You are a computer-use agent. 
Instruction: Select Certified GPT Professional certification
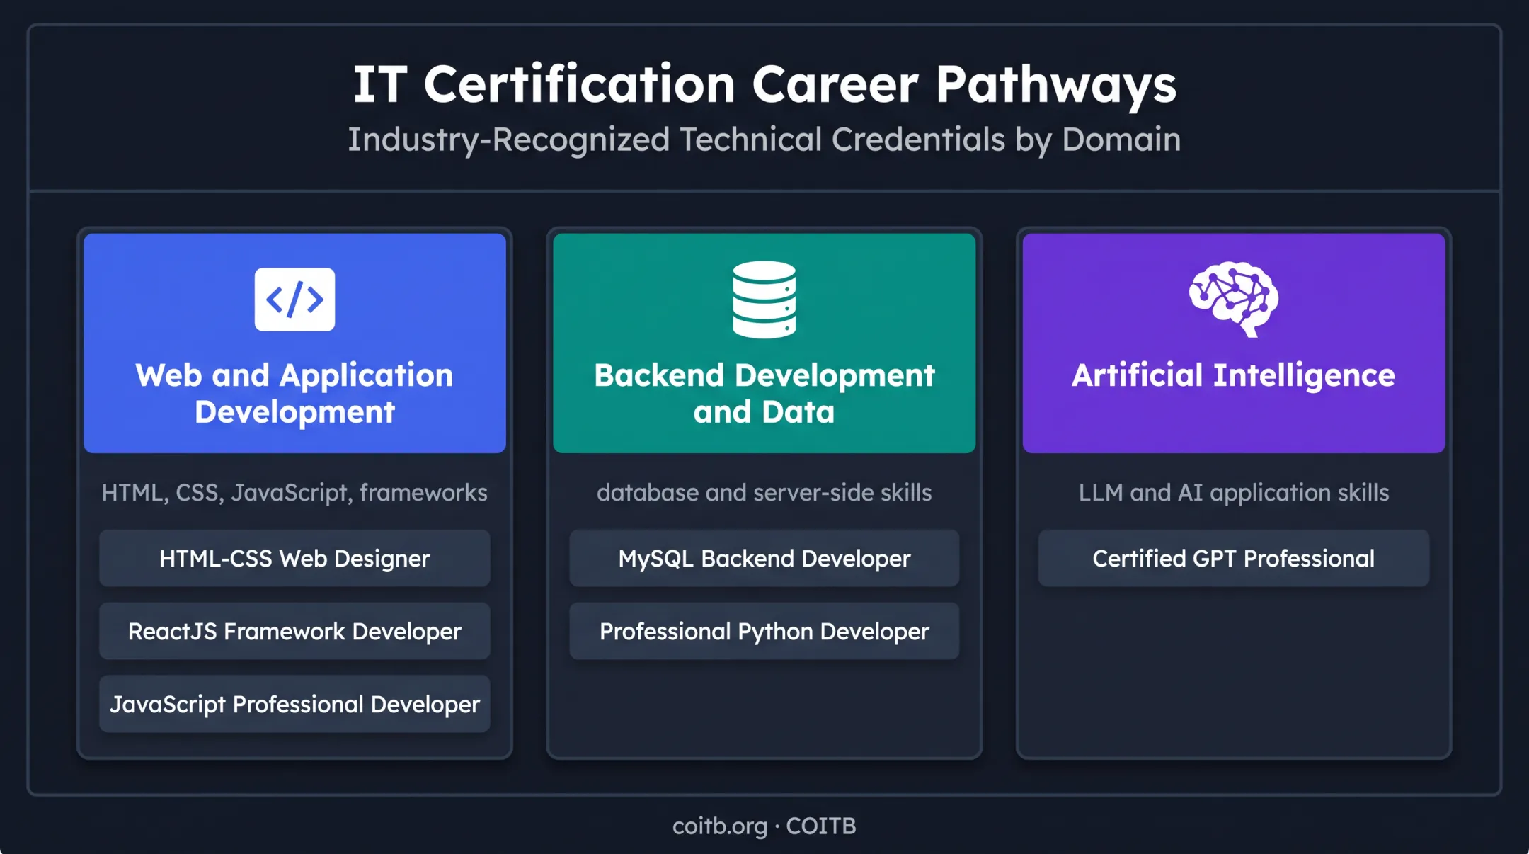[x=1234, y=558]
